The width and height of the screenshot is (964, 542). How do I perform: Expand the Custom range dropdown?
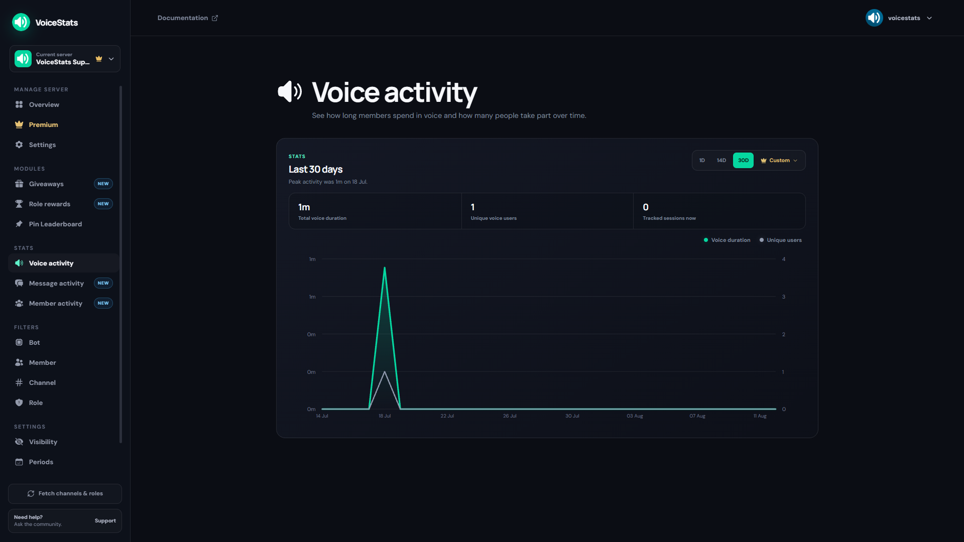coord(779,161)
